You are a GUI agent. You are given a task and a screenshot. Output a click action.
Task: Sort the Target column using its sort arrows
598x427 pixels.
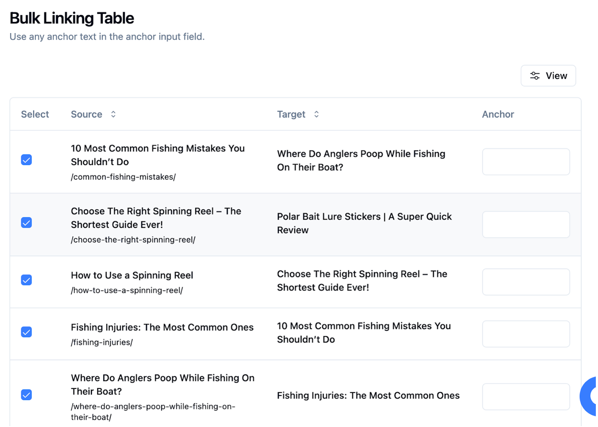[x=316, y=114]
